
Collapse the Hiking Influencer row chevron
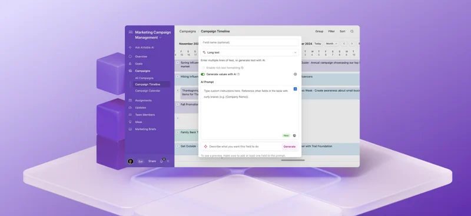(178, 77)
